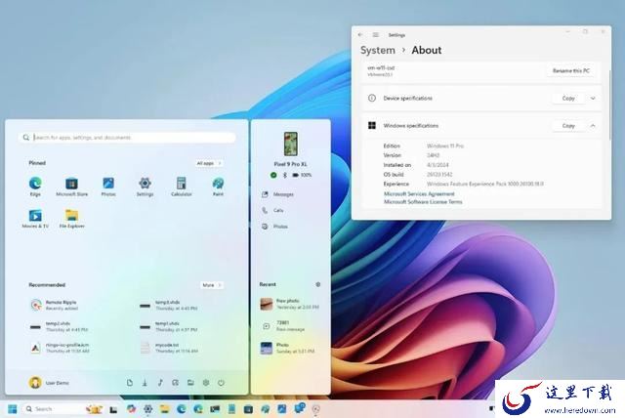This screenshot has height=418, width=625.
Task: Click the Settings window vertical scrollbar
Action: pyautogui.click(x=609, y=104)
